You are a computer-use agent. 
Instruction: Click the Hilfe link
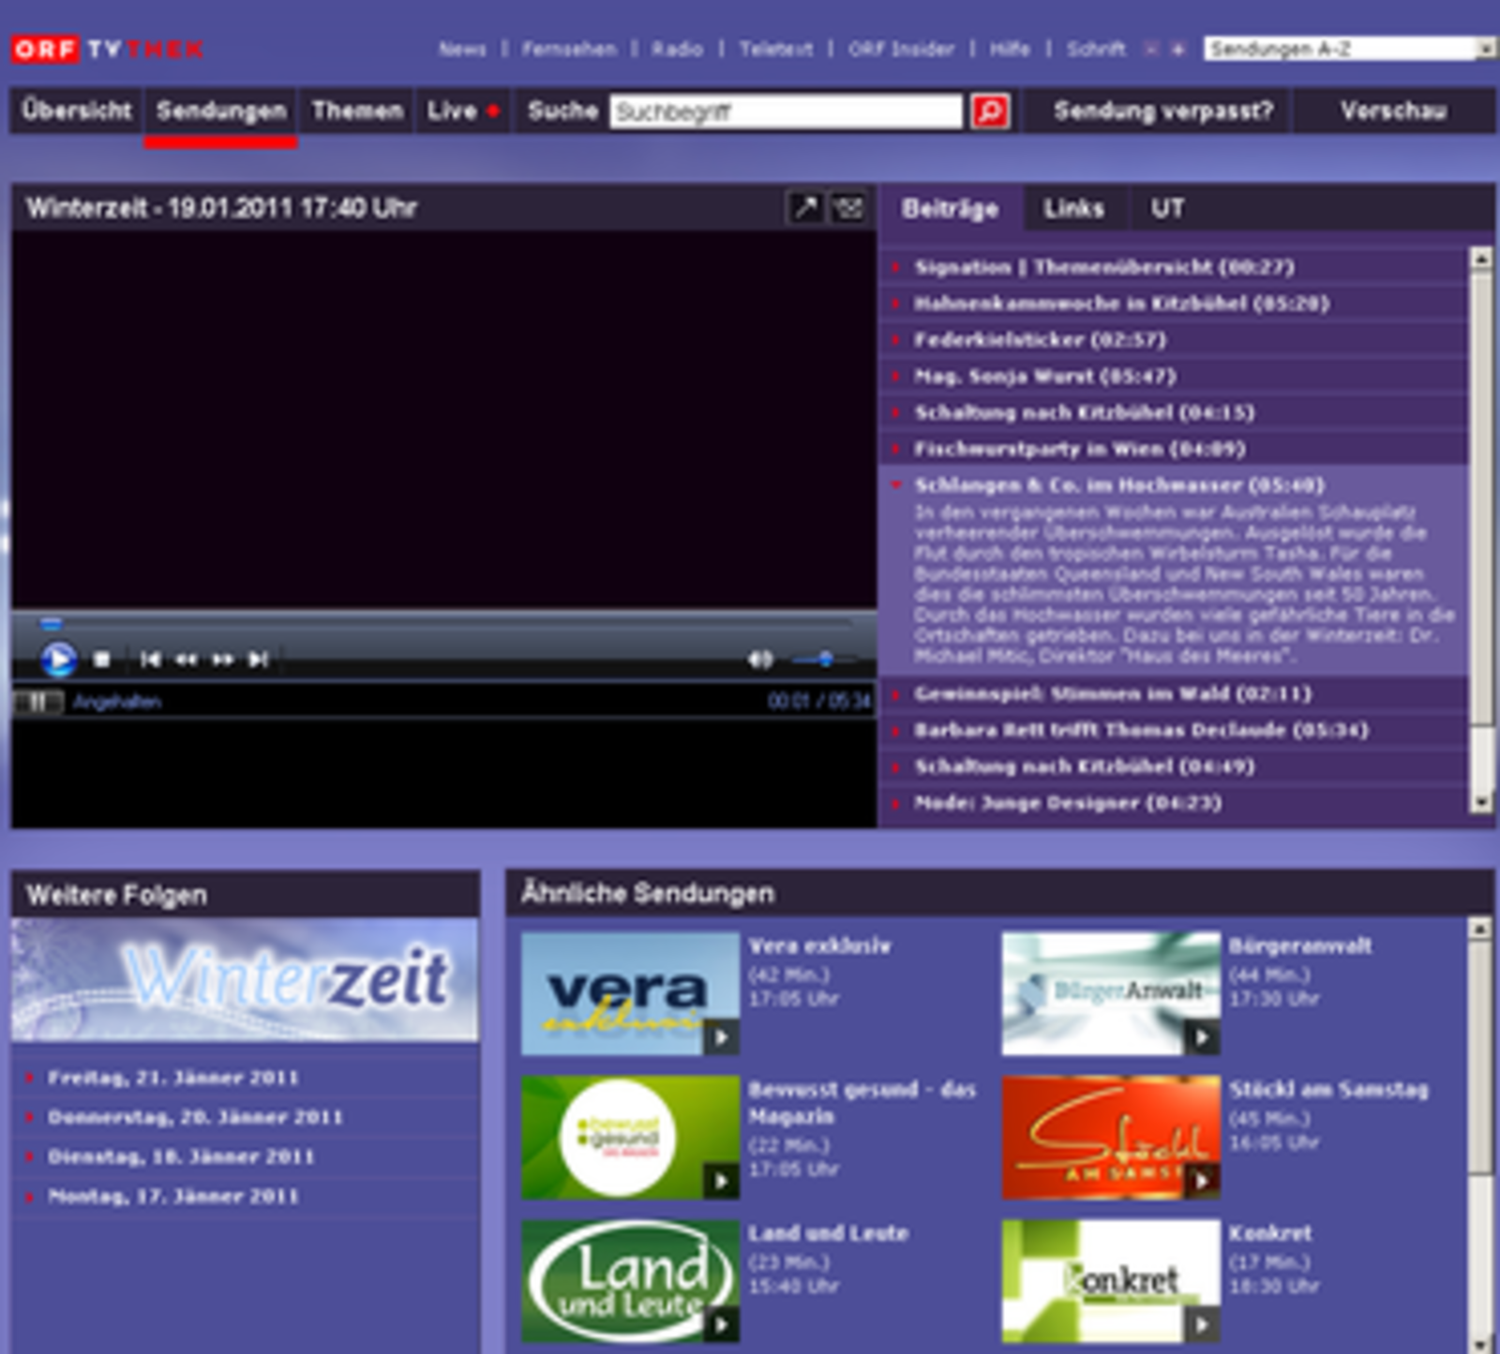(x=1010, y=49)
